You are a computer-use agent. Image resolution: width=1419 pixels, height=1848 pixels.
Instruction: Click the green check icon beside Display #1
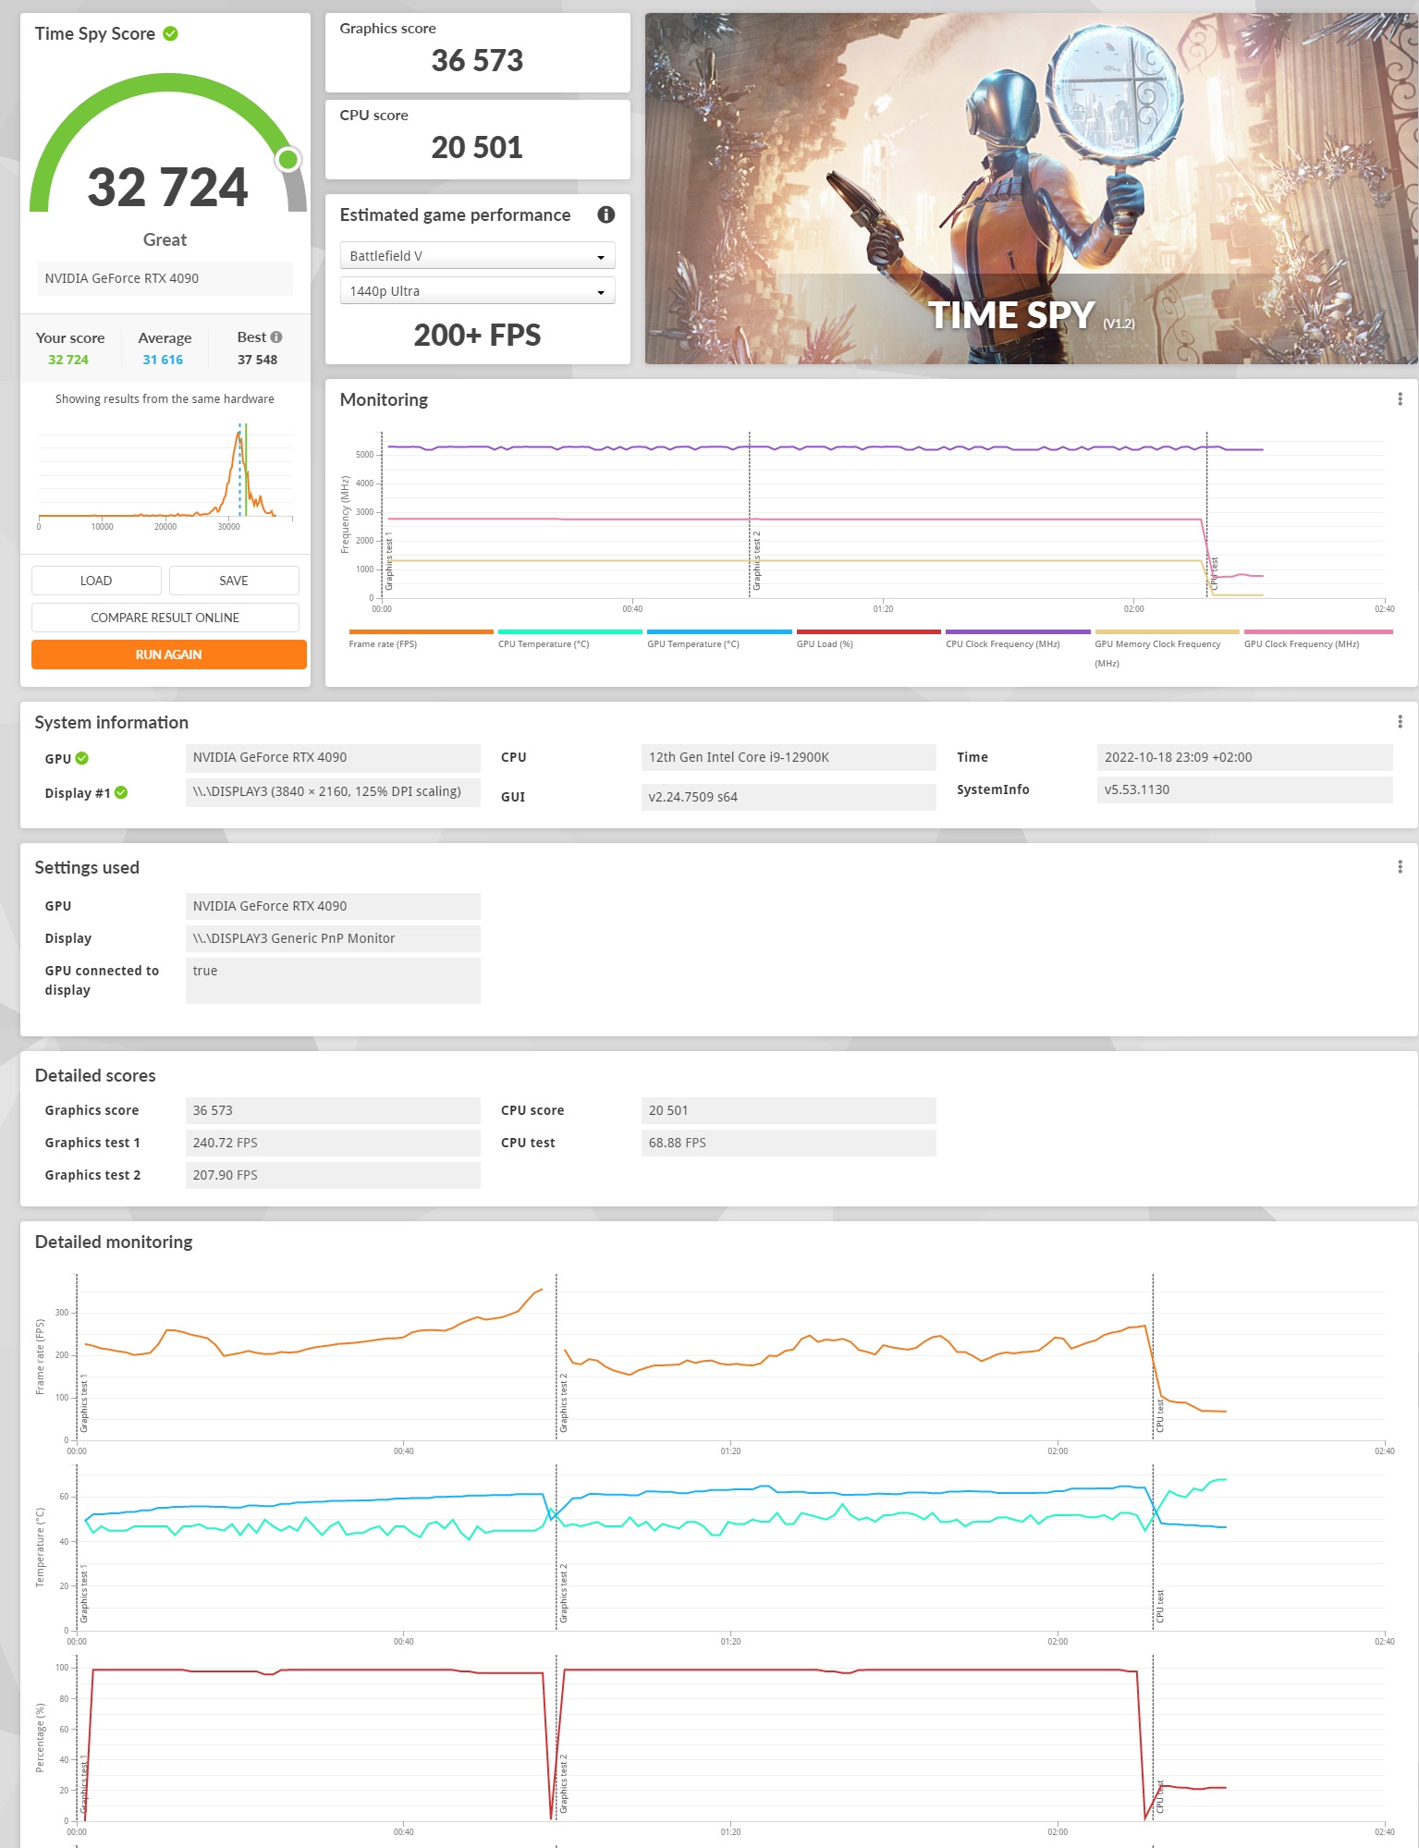121,792
